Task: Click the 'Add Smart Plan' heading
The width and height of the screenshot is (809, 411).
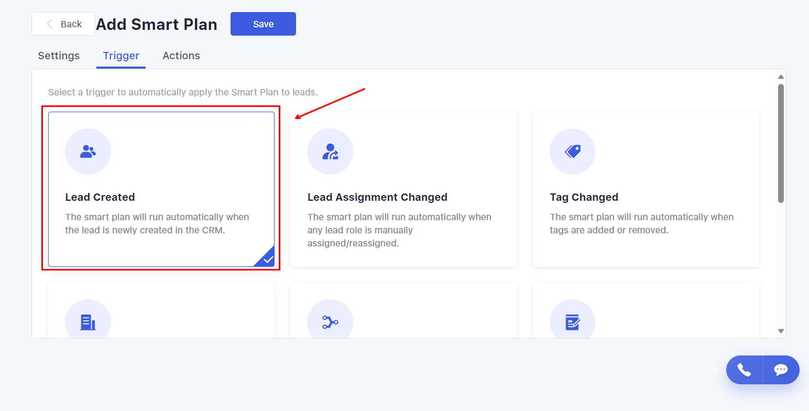Action: [156, 24]
